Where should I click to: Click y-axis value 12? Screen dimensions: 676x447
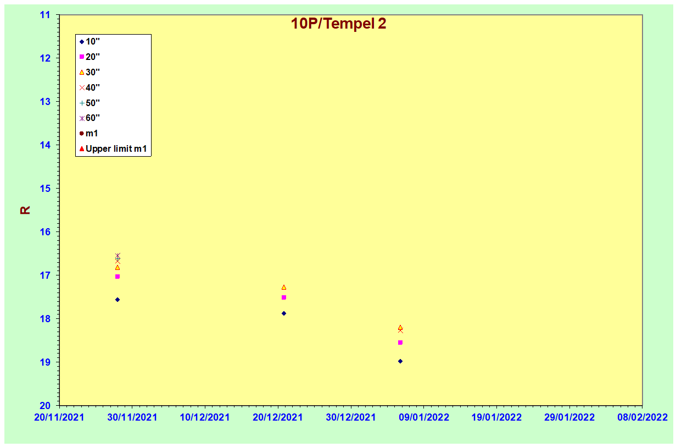pyautogui.click(x=45, y=58)
